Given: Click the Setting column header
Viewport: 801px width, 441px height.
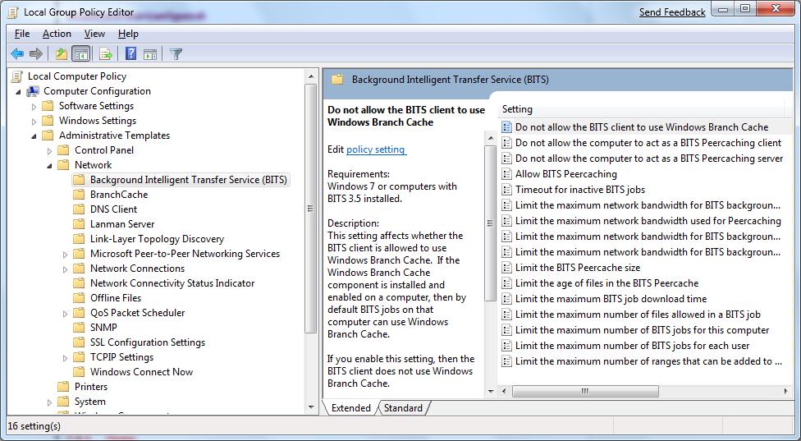Looking at the screenshot, I should [643, 109].
